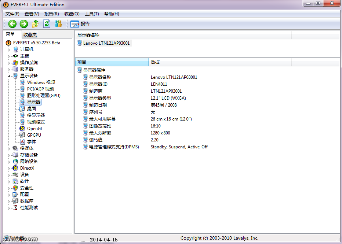Select the GPGPU tree item
The width and height of the screenshot is (342, 244).
coord(34,135)
